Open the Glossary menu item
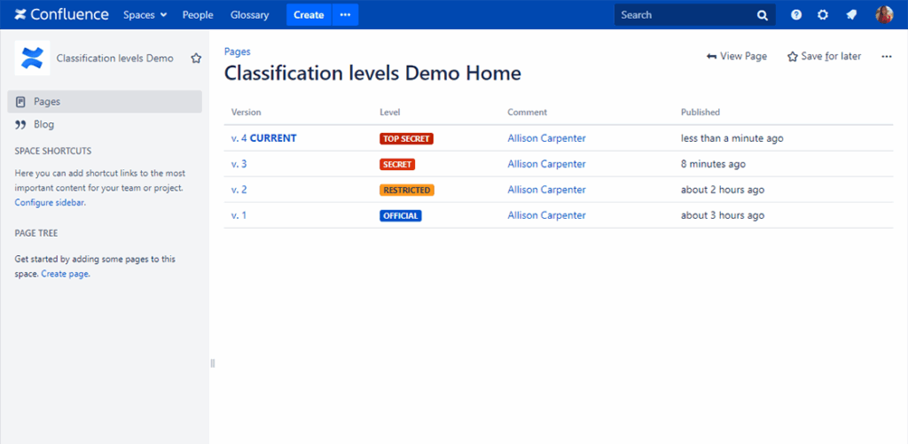The image size is (908, 444). pos(249,15)
